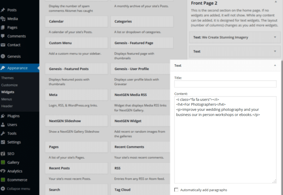
Task: Open the Comments menu label
Action: point(16,36)
